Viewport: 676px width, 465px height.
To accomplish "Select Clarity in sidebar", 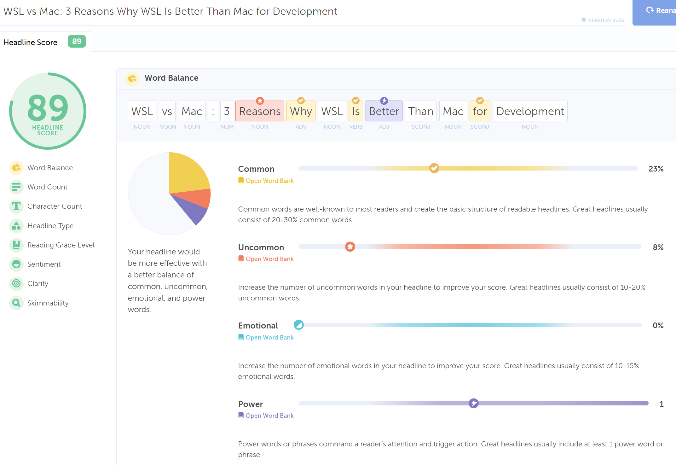I will pos(38,283).
